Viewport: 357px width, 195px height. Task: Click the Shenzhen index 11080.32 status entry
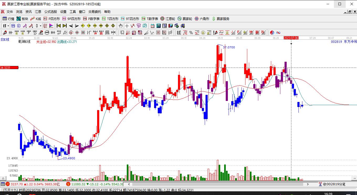(95, 184)
